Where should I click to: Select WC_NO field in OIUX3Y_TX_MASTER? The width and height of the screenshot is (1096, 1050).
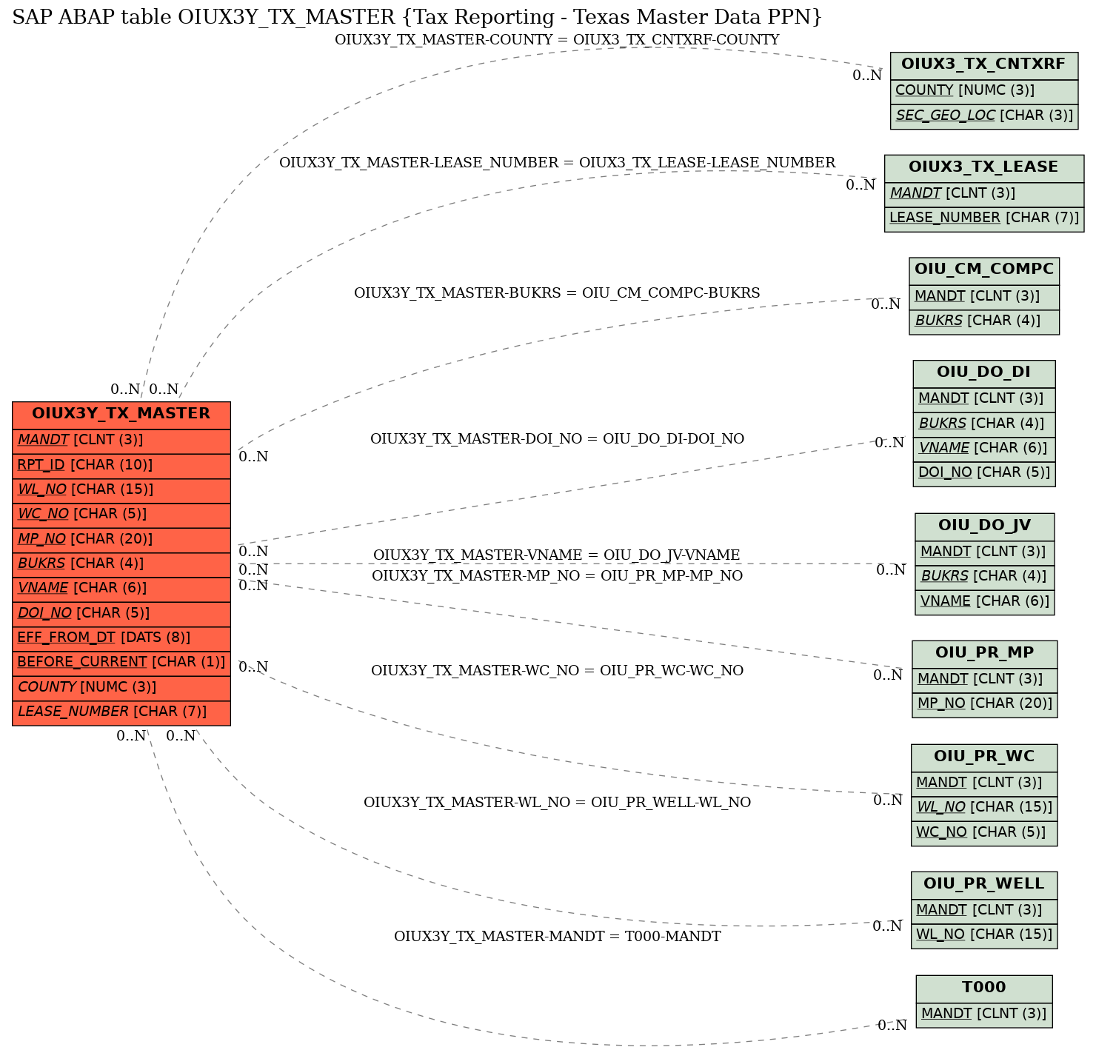coord(121,515)
